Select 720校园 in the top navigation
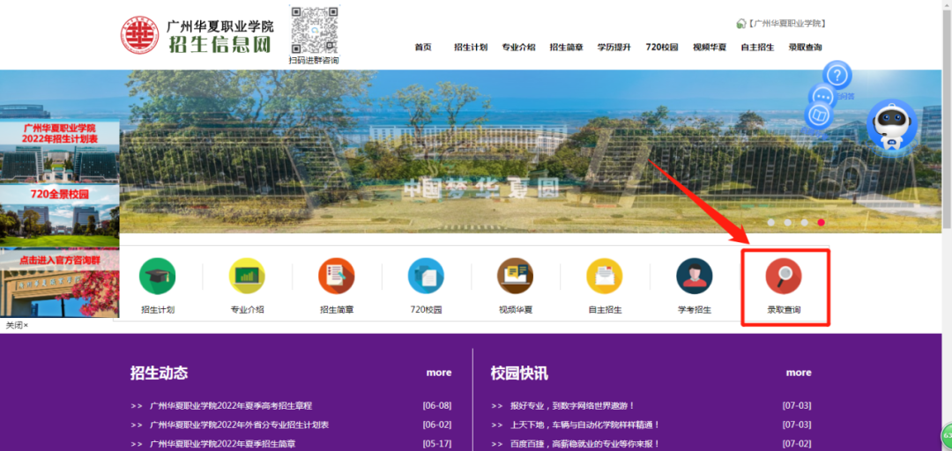The image size is (952, 451). pyautogui.click(x=662, y=48)
